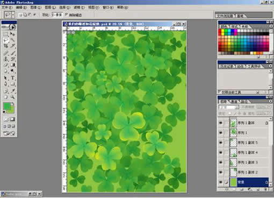Select the Zoom magnifier tool
Image resolution: width=274 pixels, height=198 pixels.
click(x=12, y=97)
